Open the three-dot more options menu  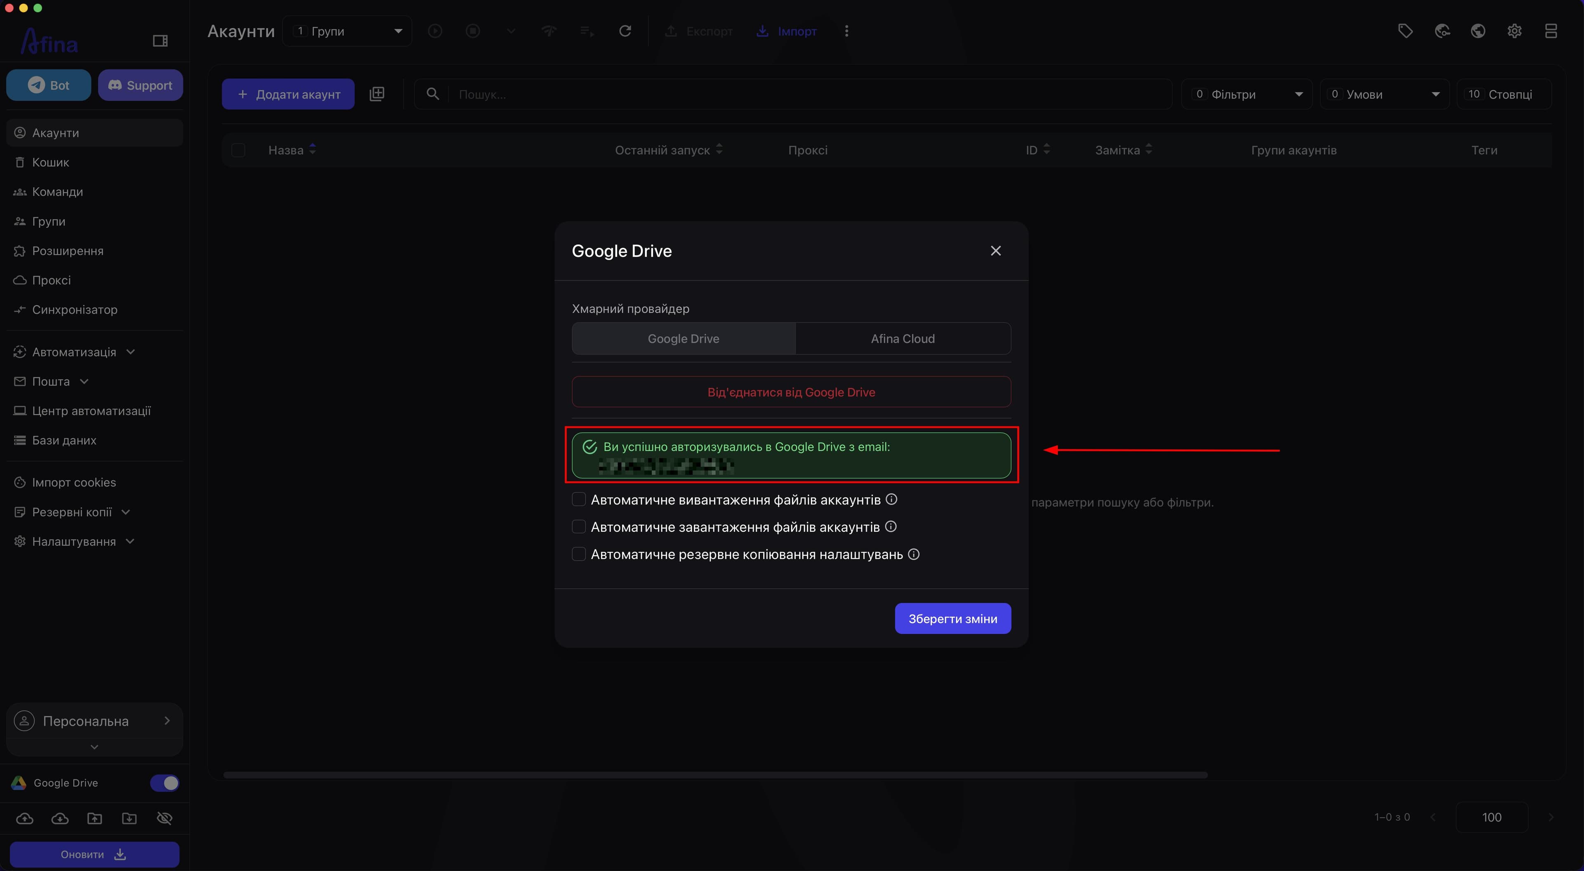[847, 31]
